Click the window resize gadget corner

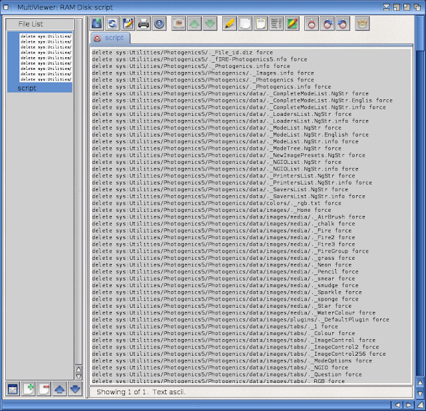tap(420, 405)
